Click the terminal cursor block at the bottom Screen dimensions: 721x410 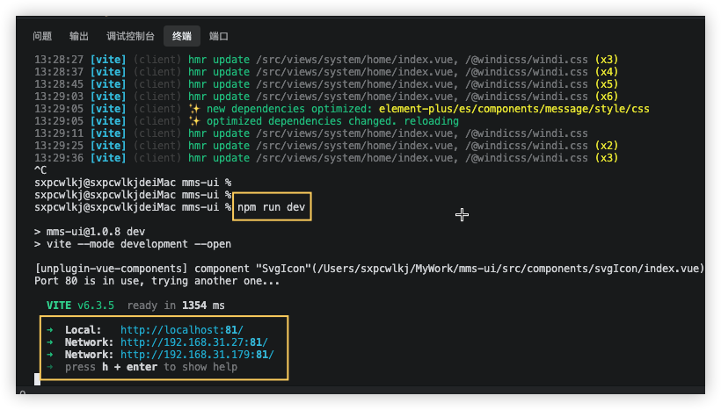pos(37,378)
